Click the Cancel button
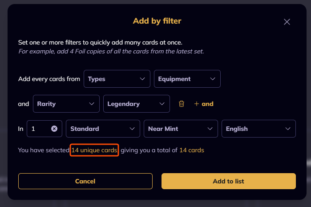This screenshot has width=311, height=207. 85,181
